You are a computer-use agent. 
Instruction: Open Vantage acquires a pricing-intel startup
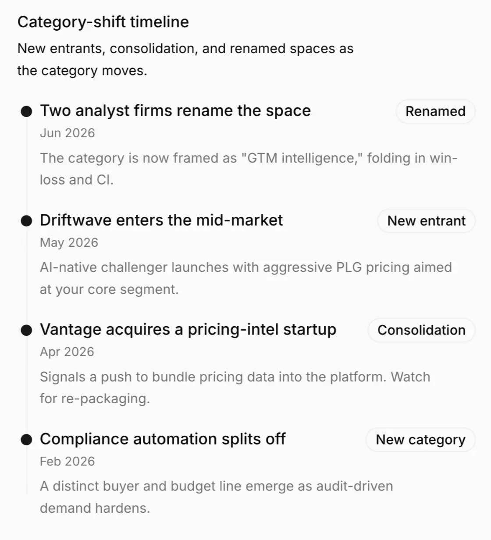(x=188, y=330)
